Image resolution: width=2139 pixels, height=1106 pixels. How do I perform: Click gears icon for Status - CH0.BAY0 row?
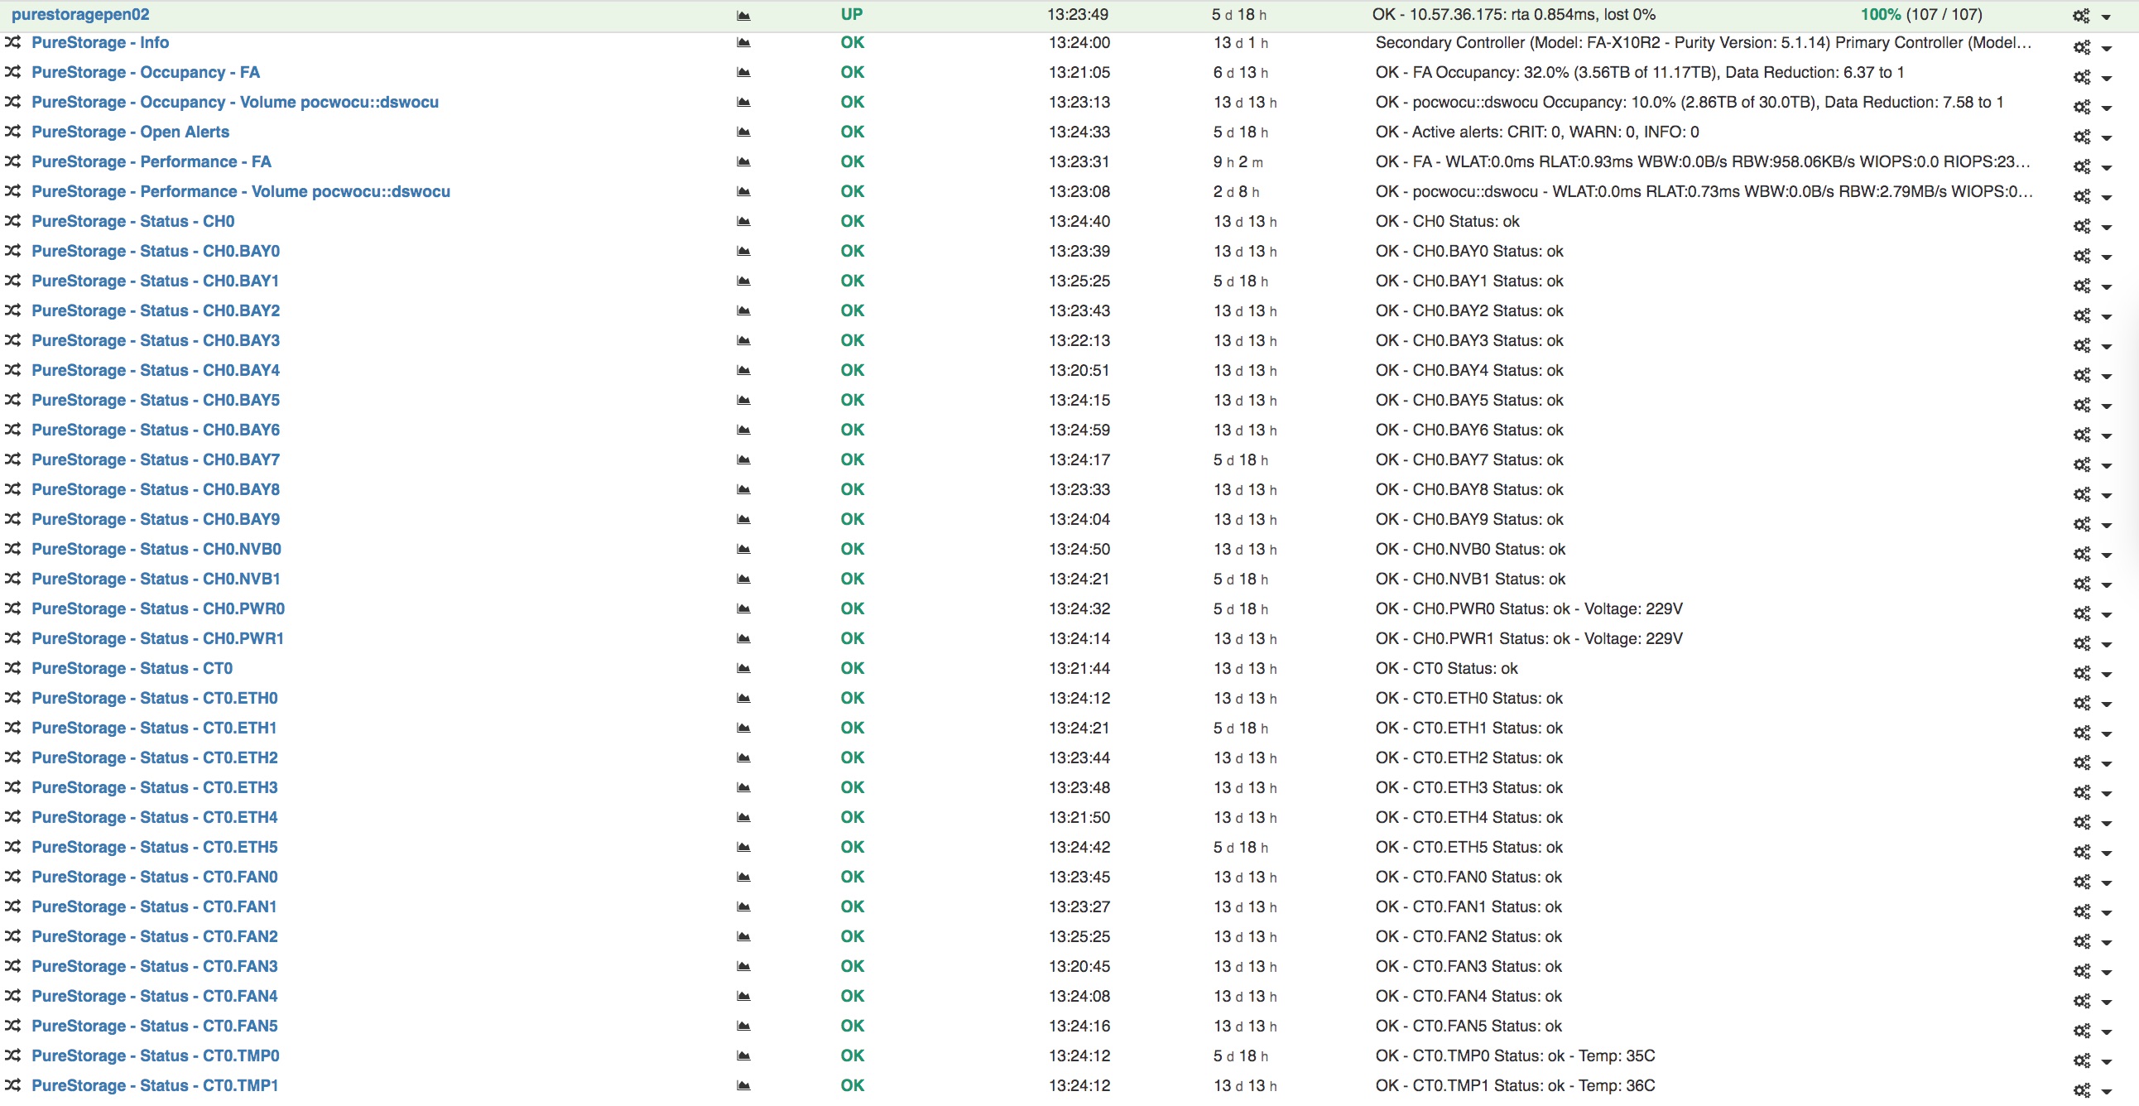pyautogui.click(x=2082, y=256)
